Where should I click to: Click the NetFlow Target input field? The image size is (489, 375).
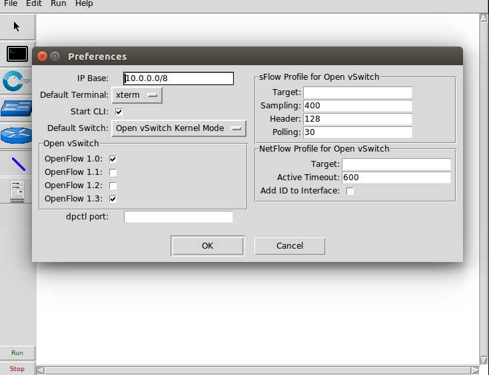[396, 164]
